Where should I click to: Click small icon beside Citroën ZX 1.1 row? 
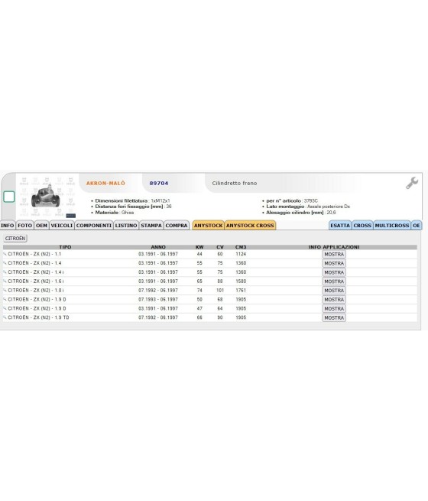5,254
